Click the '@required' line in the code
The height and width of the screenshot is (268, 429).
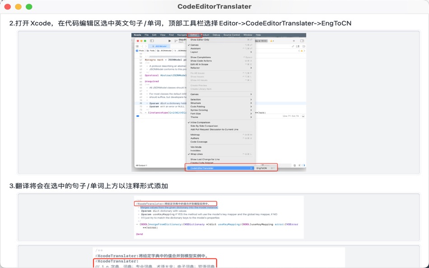point(152,81)
